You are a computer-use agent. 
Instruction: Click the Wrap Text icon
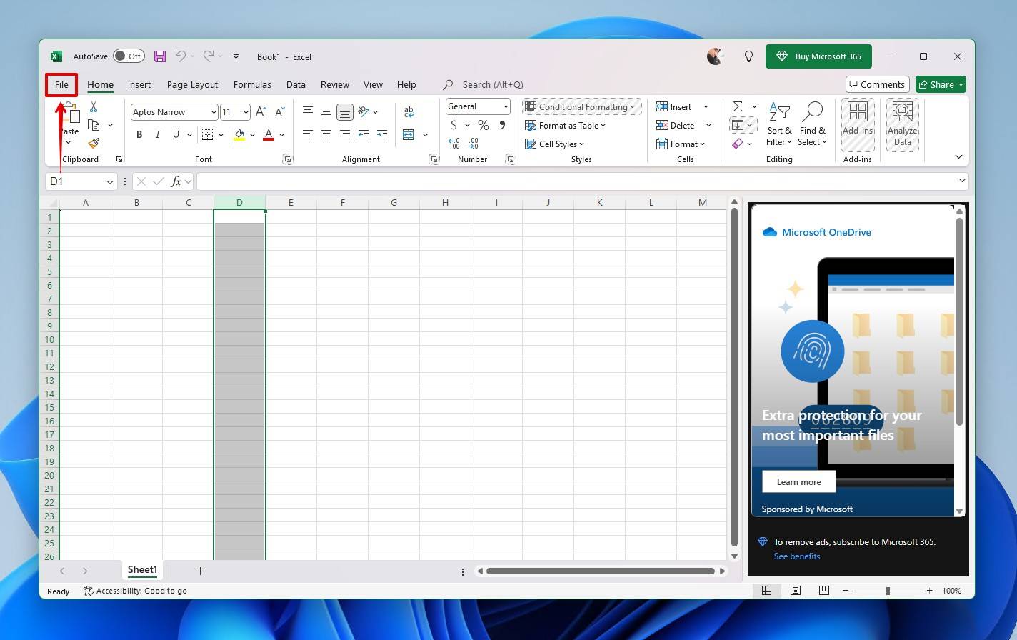coord(409,111)
